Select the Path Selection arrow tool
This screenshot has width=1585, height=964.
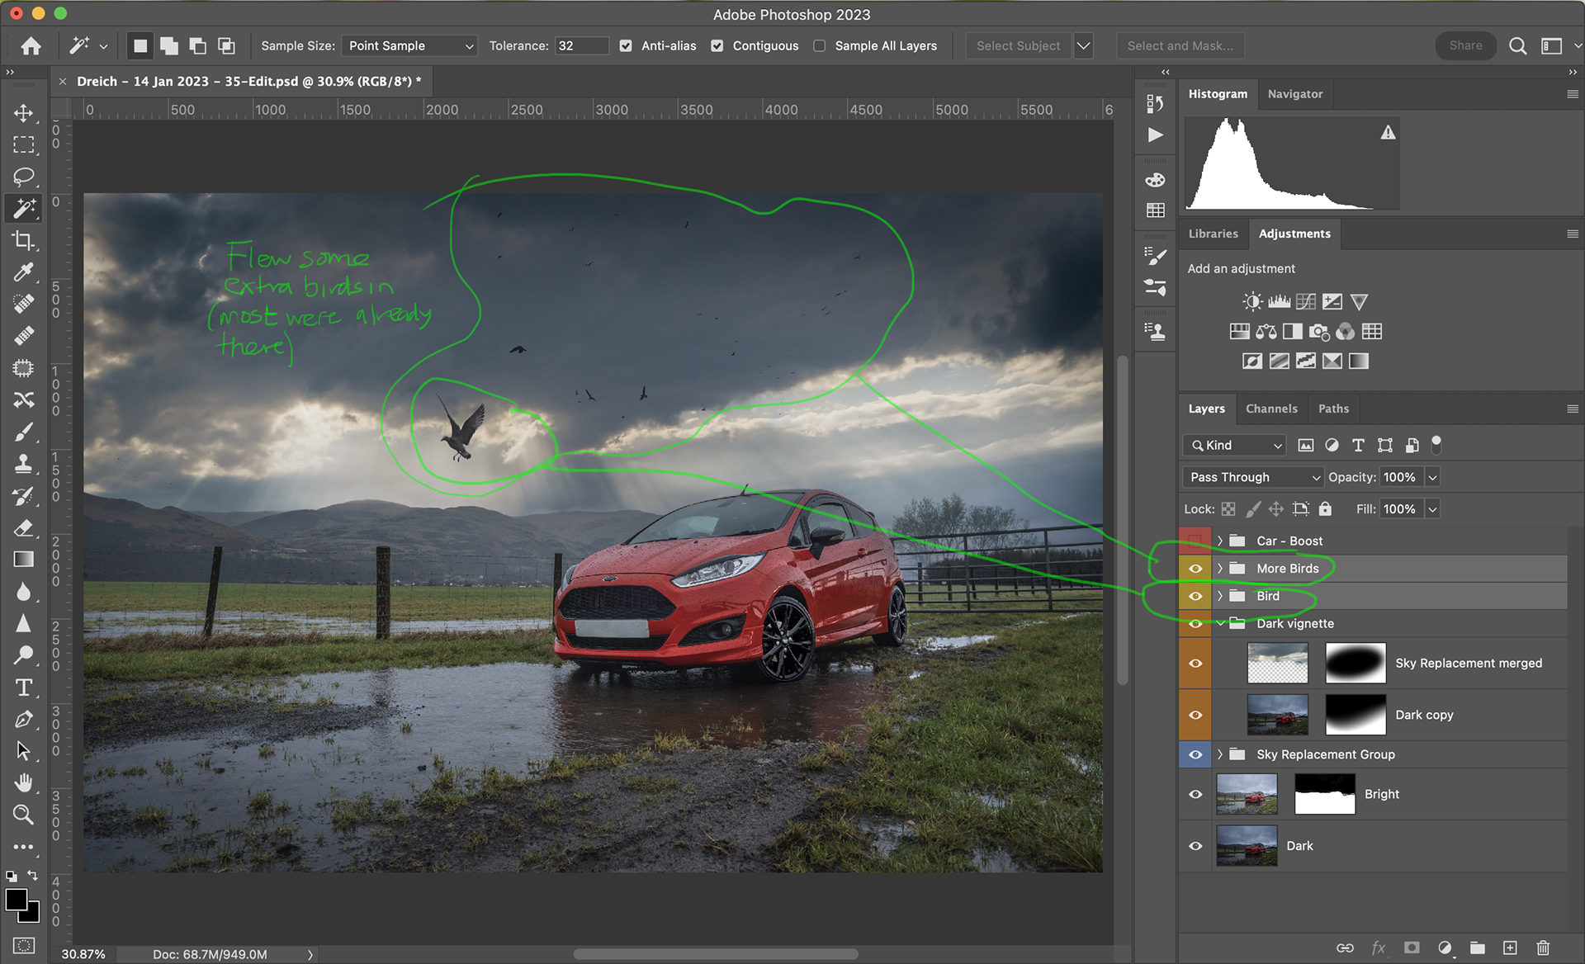pos(24,751)
